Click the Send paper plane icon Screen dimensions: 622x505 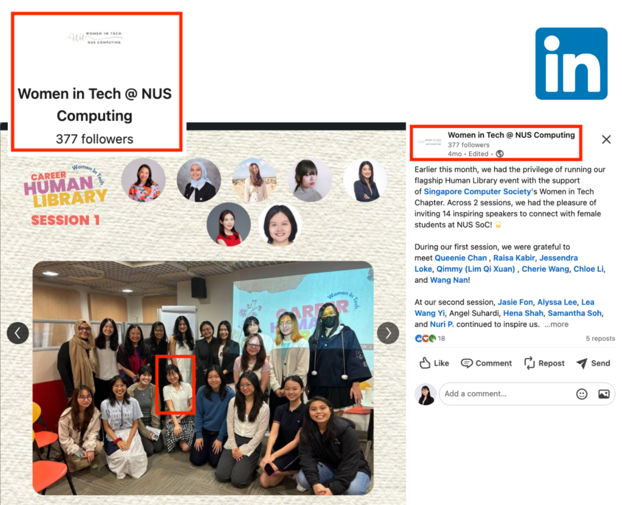tap(582, 363)
